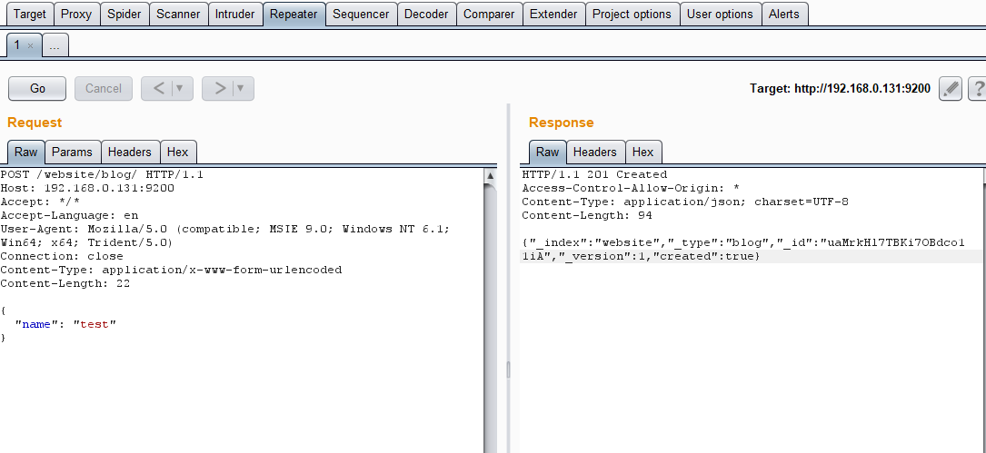
Task: Add new Repeater tab with ellipsis
Action: click(x=55, y=46)
